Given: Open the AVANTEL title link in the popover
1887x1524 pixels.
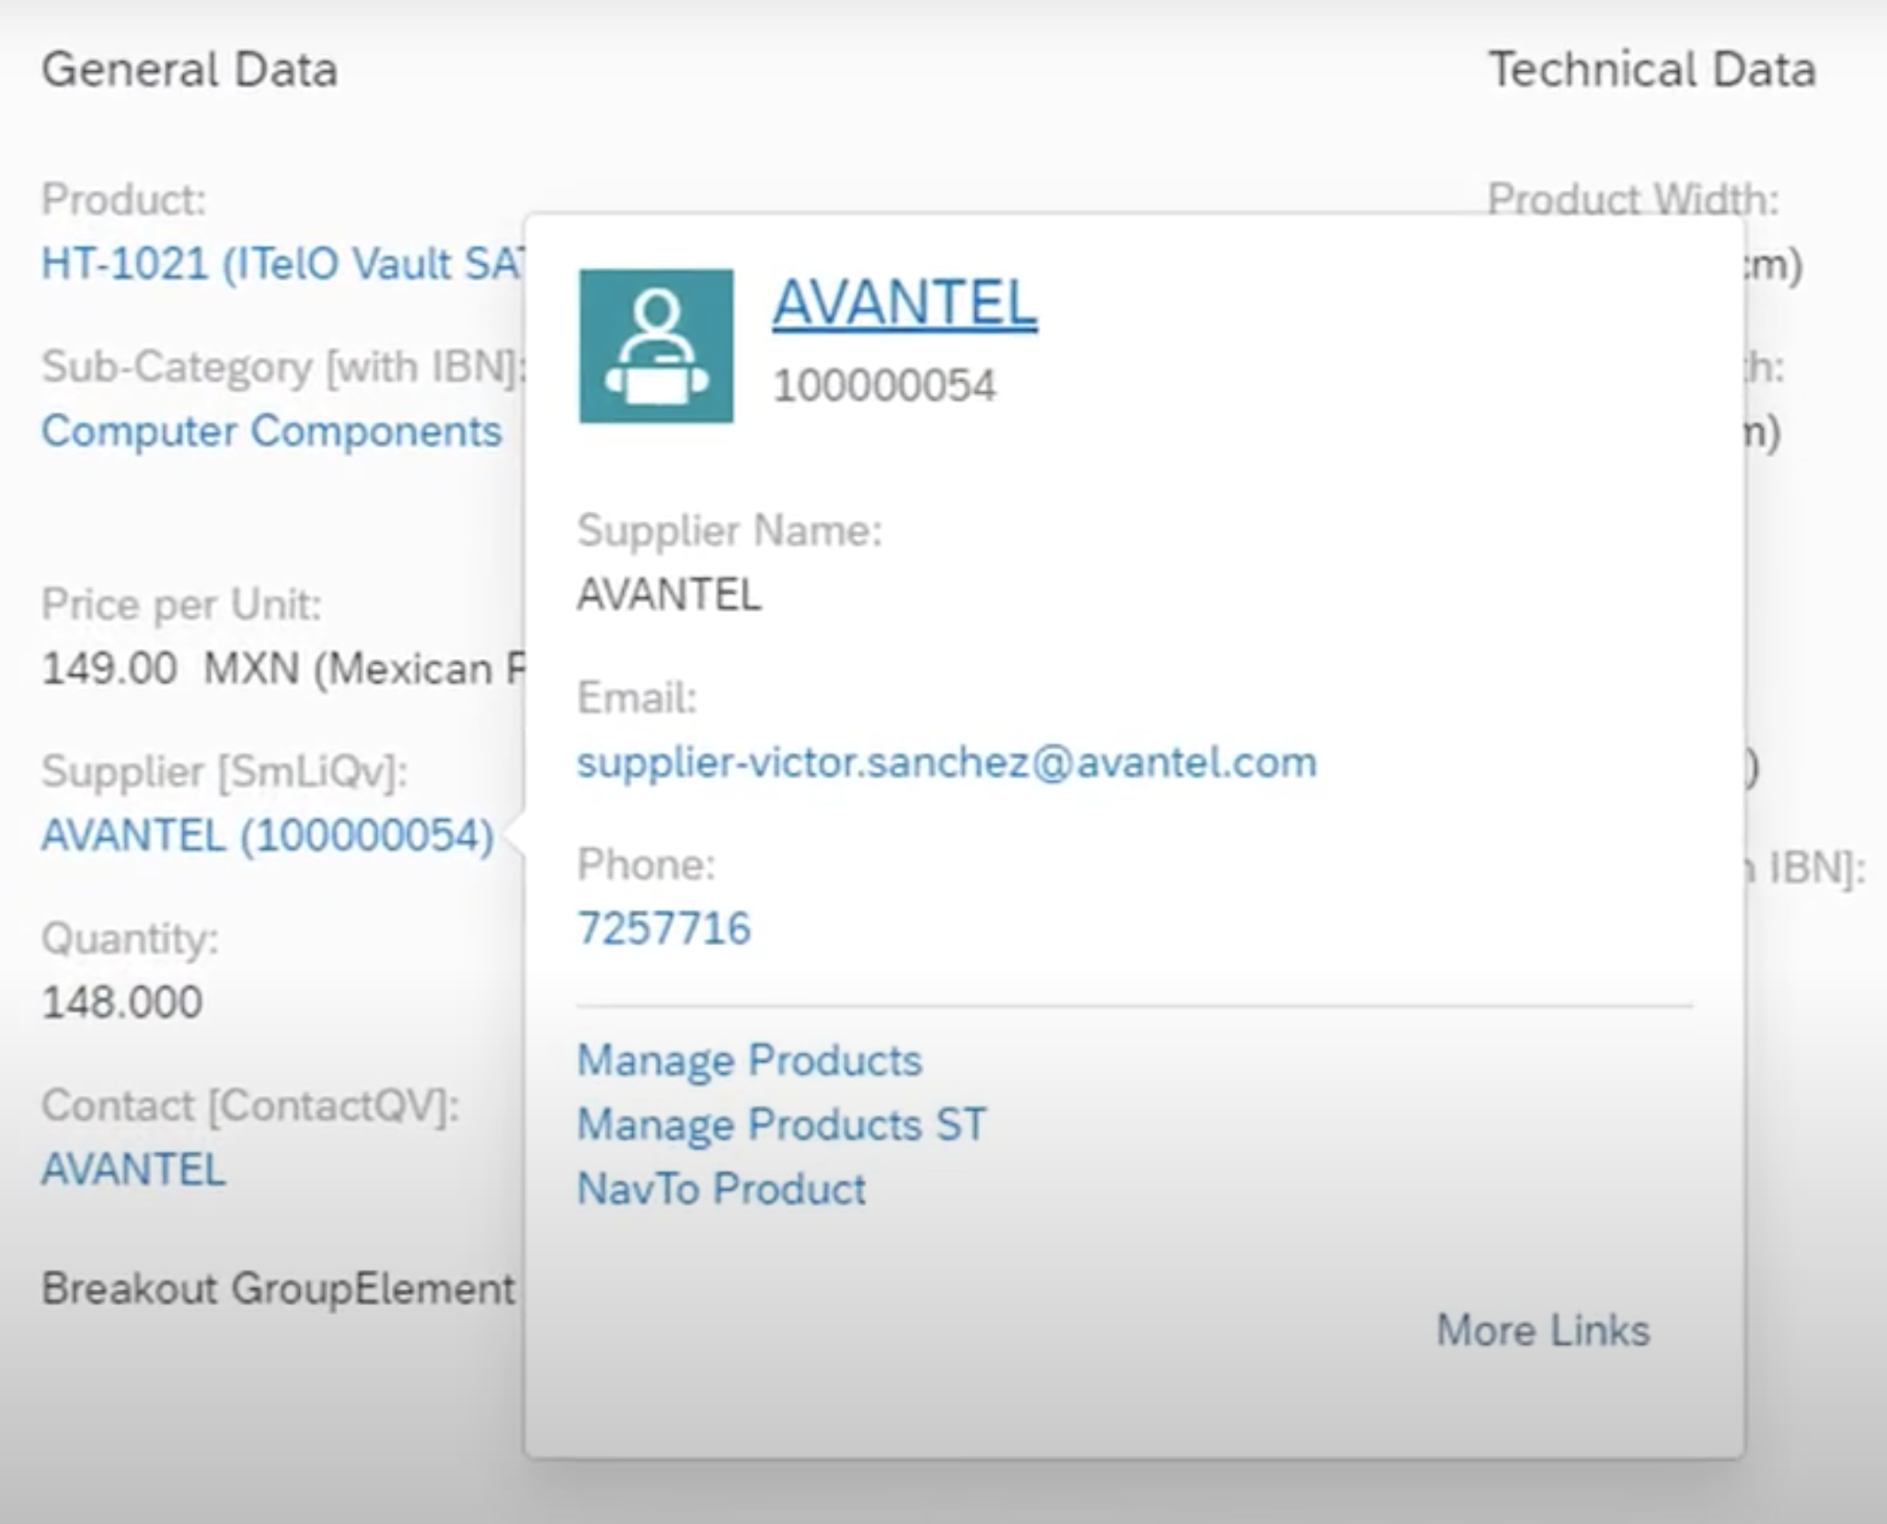Looking at the screenshot, I should point(904,303).
